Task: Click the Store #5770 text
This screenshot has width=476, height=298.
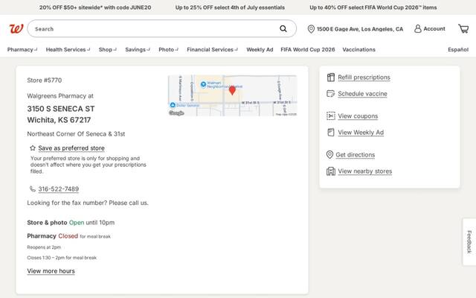Action: tap(45, 80)
